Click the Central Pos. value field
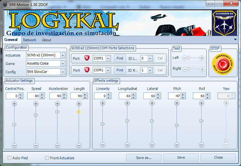 12,96
